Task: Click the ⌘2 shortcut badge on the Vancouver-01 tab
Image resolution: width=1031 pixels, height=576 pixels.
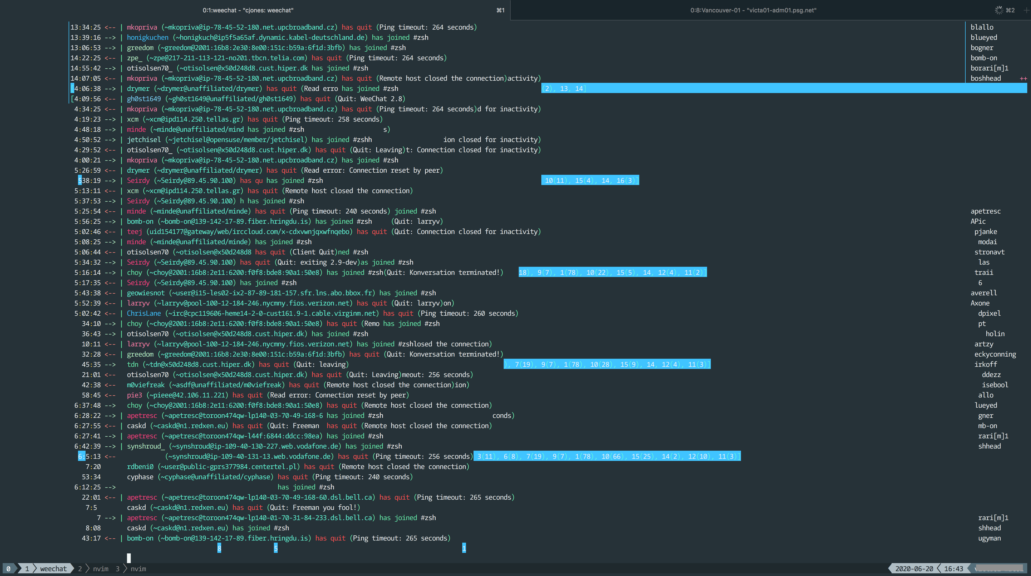Action: coord(1011,10)
